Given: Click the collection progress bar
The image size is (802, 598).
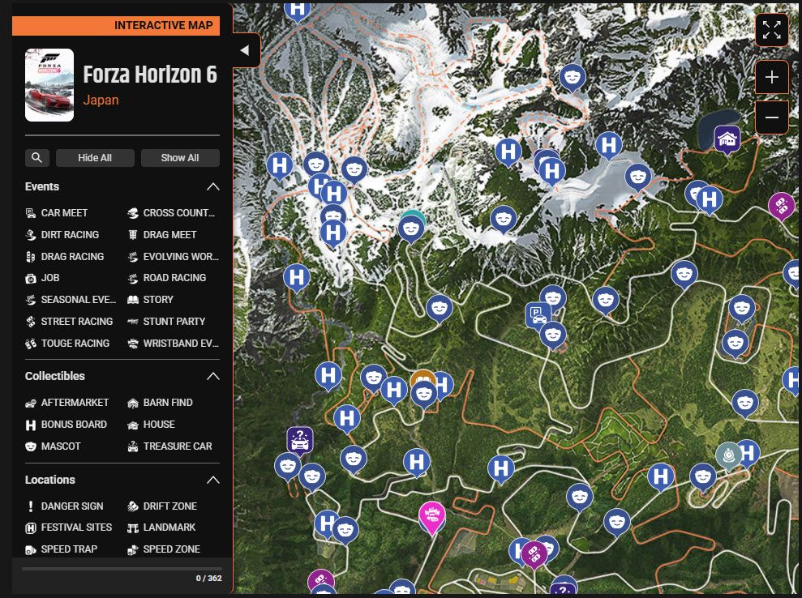Looking at the screenshot, I should point(122,568).
